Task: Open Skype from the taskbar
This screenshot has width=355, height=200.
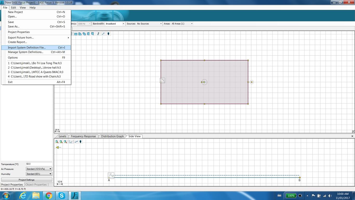Action: 62,195
